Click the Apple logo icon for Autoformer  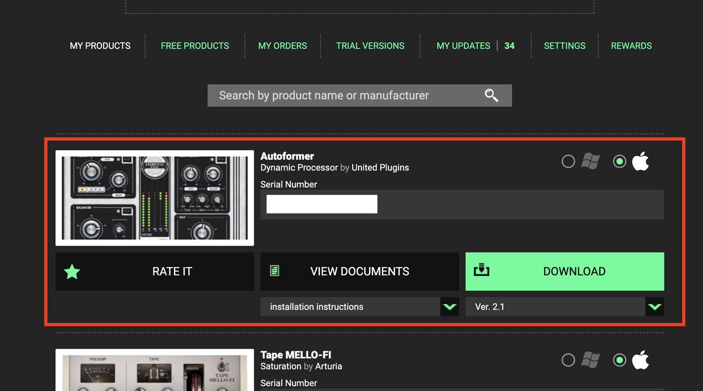(x=640, y=161)
